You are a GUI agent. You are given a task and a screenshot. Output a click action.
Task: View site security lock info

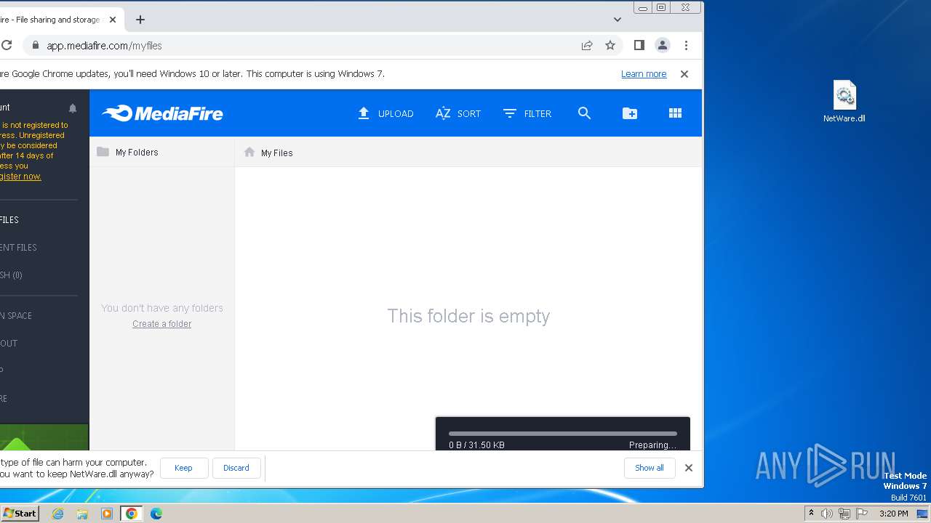click(x=34, y=45)
